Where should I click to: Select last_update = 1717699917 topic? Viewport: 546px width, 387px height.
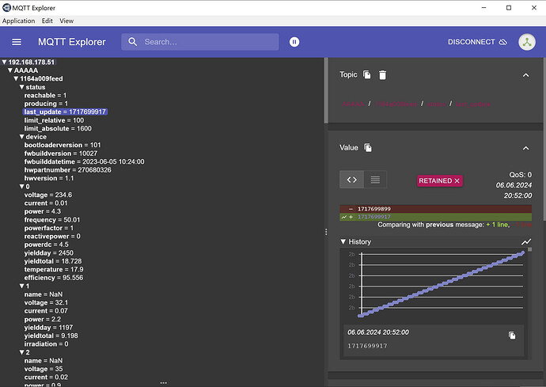[x=65, y=112]
